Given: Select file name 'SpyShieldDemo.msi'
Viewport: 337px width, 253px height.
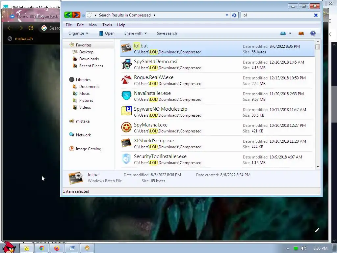Looking at the screenshot, I should click(156, 62).
